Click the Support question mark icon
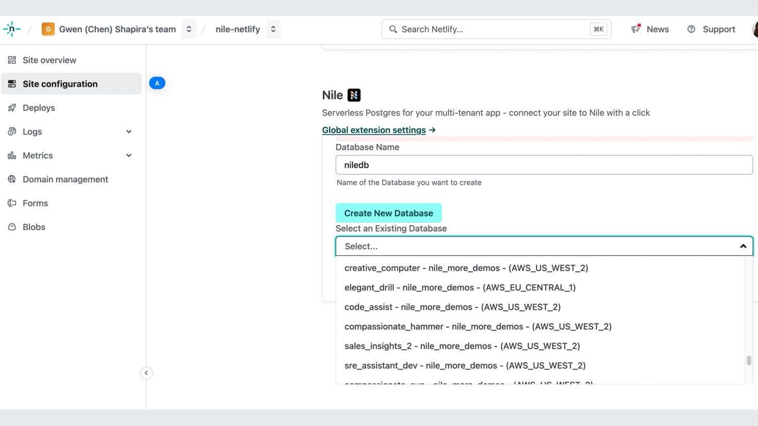 tap(692, 29)
